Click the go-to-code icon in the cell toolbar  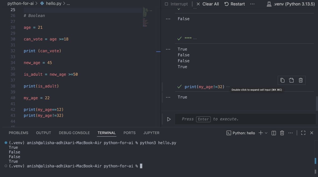pyautogui.click(x=291, y=80)
